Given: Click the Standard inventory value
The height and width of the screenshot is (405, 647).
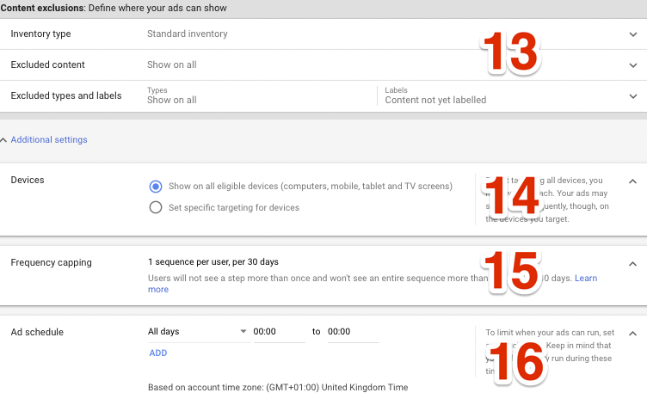Looking at the screenshot, I should [187, 34].
